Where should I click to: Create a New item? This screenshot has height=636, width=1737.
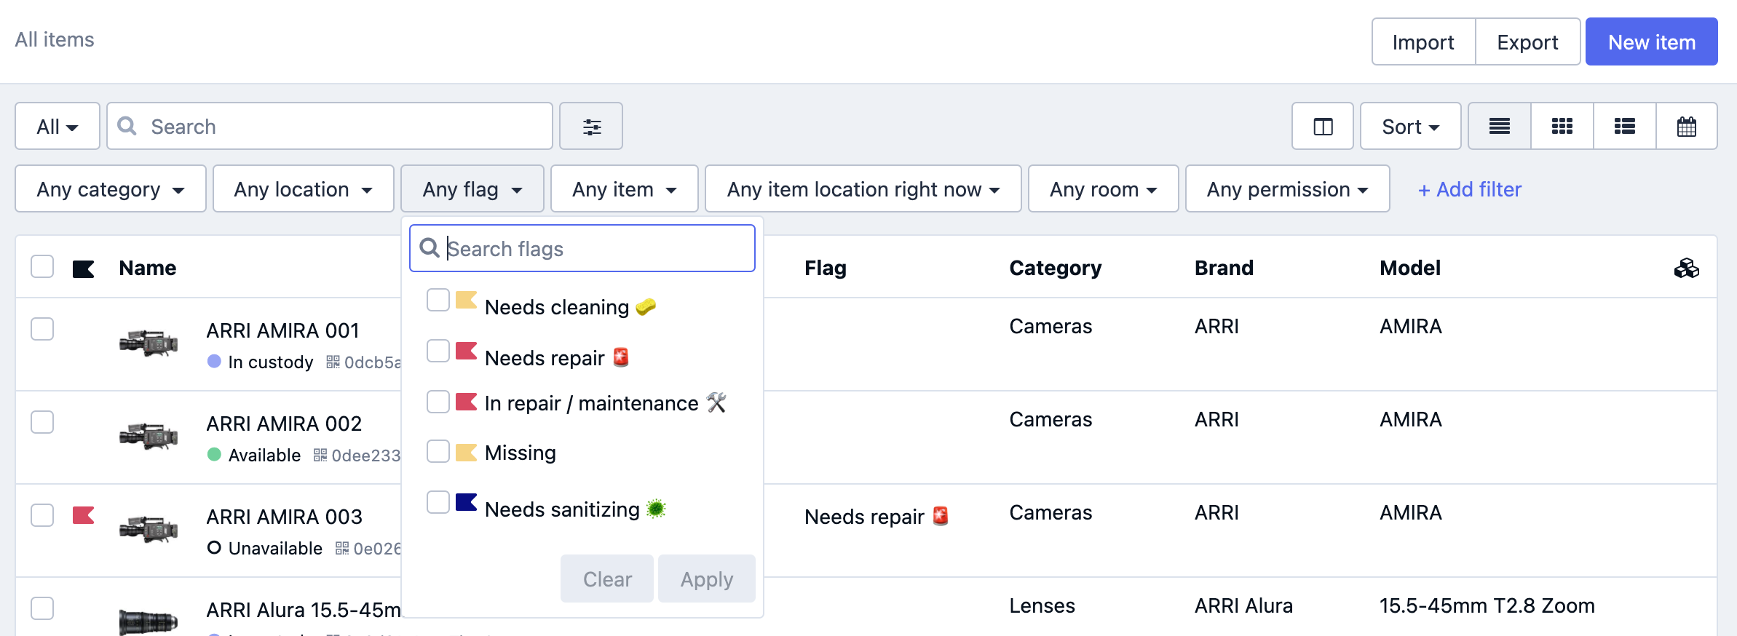point(1652,42)
